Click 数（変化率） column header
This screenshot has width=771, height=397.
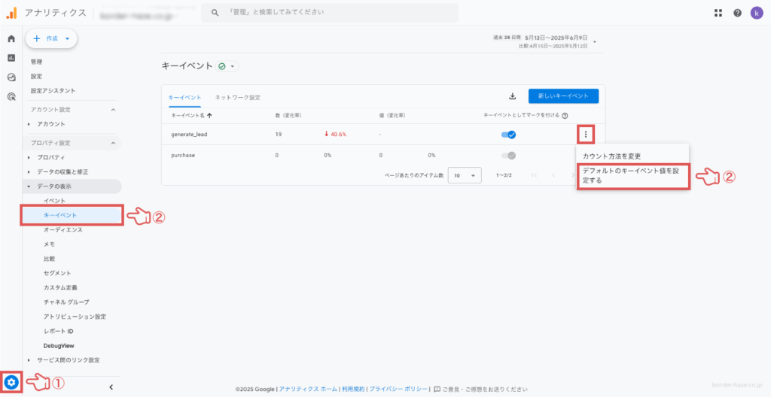pos(288,116)
